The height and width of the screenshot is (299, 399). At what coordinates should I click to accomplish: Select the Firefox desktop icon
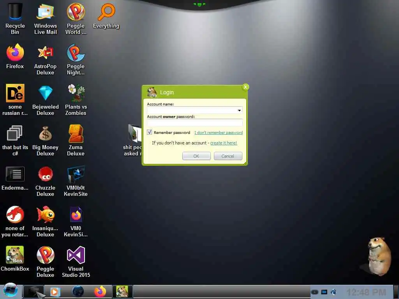coord(15,56)
